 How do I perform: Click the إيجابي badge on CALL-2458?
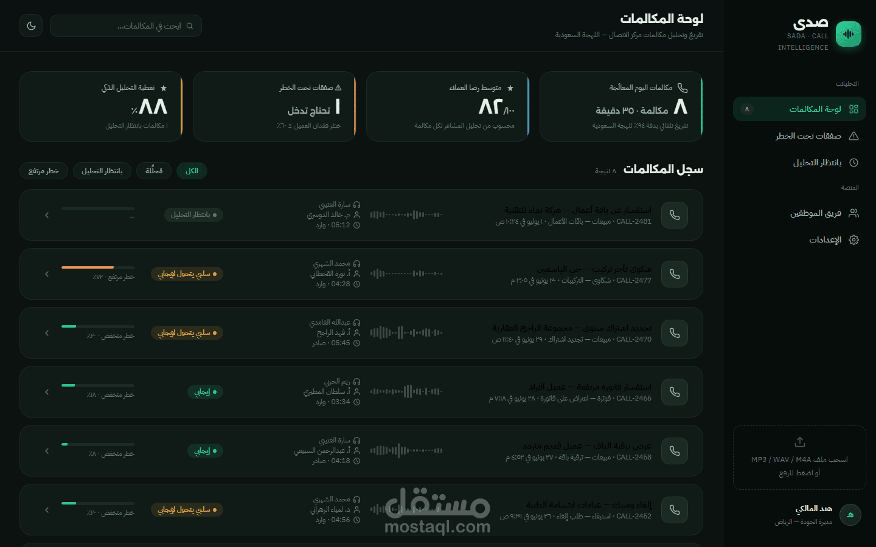coord(205,451)
